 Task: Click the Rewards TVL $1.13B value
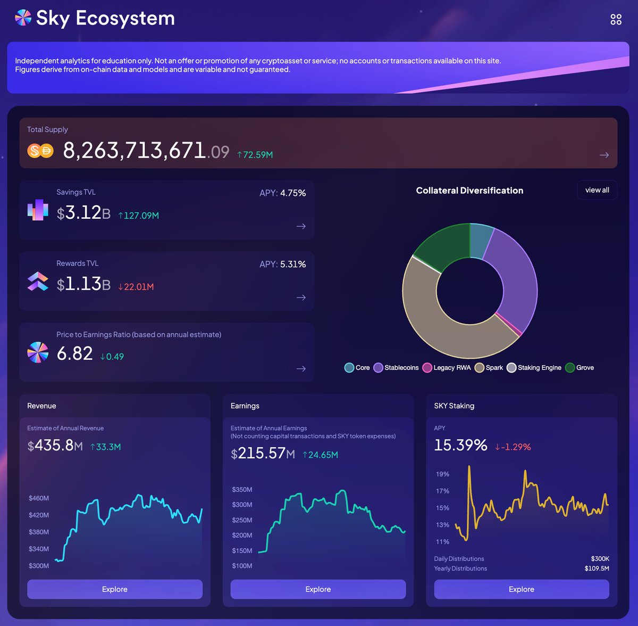pos(83,284)
